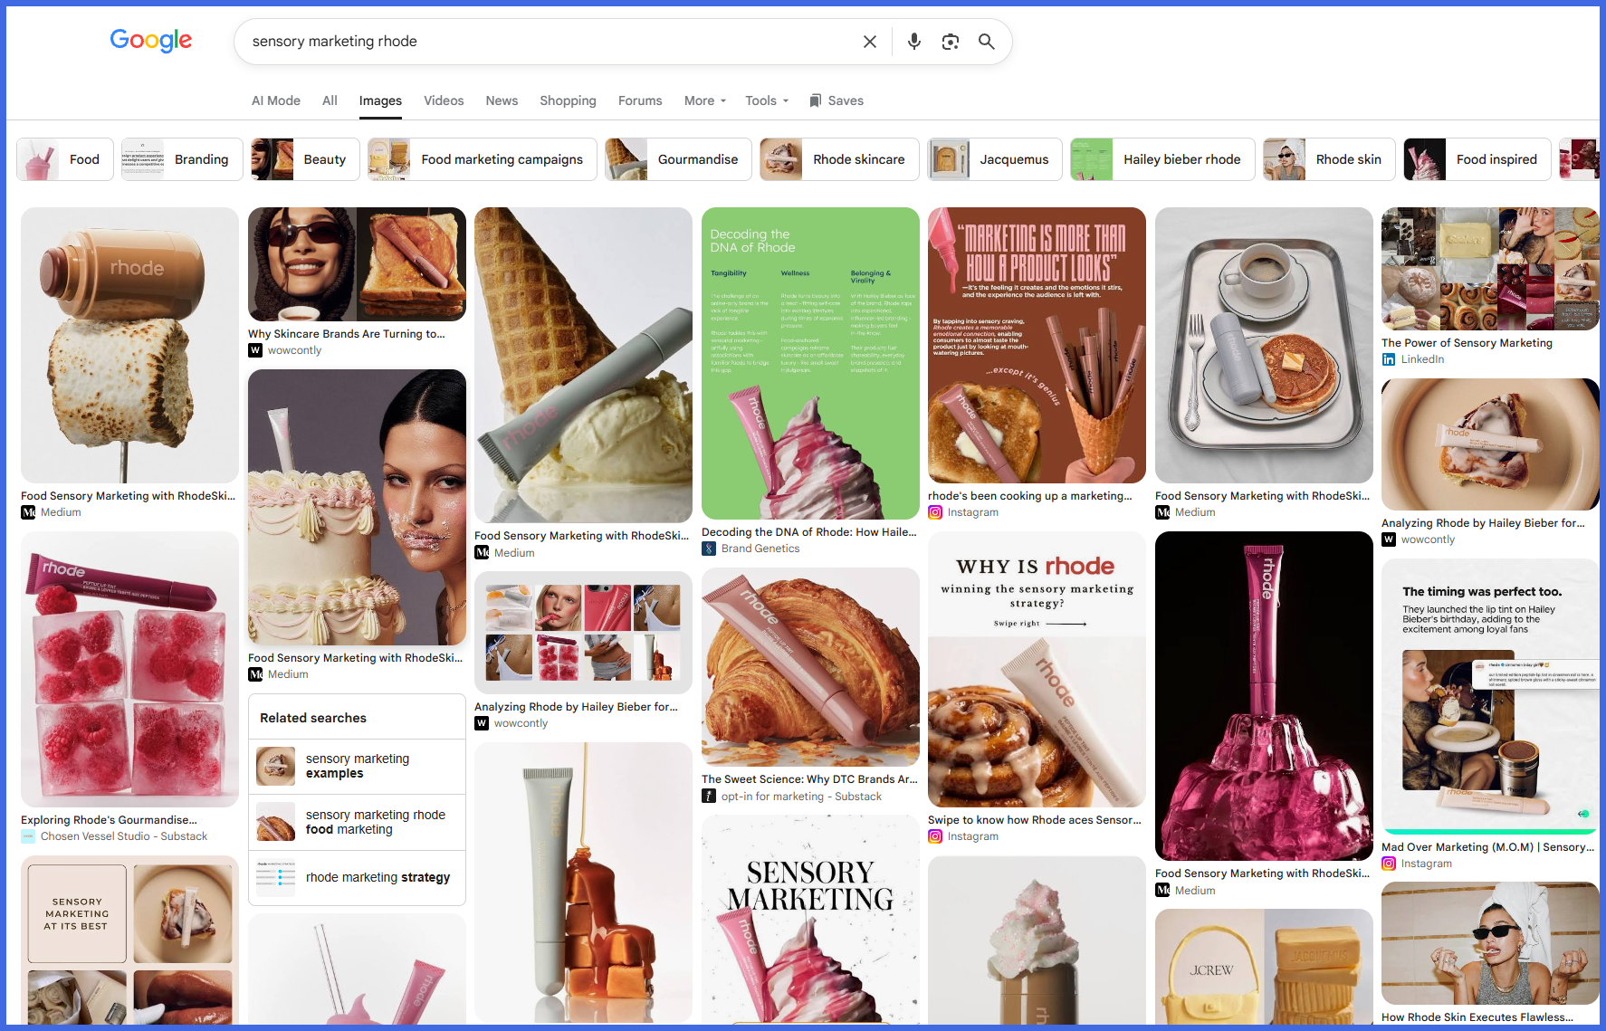Filter by the Hailey bieber rhode chip

tap(1162, 159)
